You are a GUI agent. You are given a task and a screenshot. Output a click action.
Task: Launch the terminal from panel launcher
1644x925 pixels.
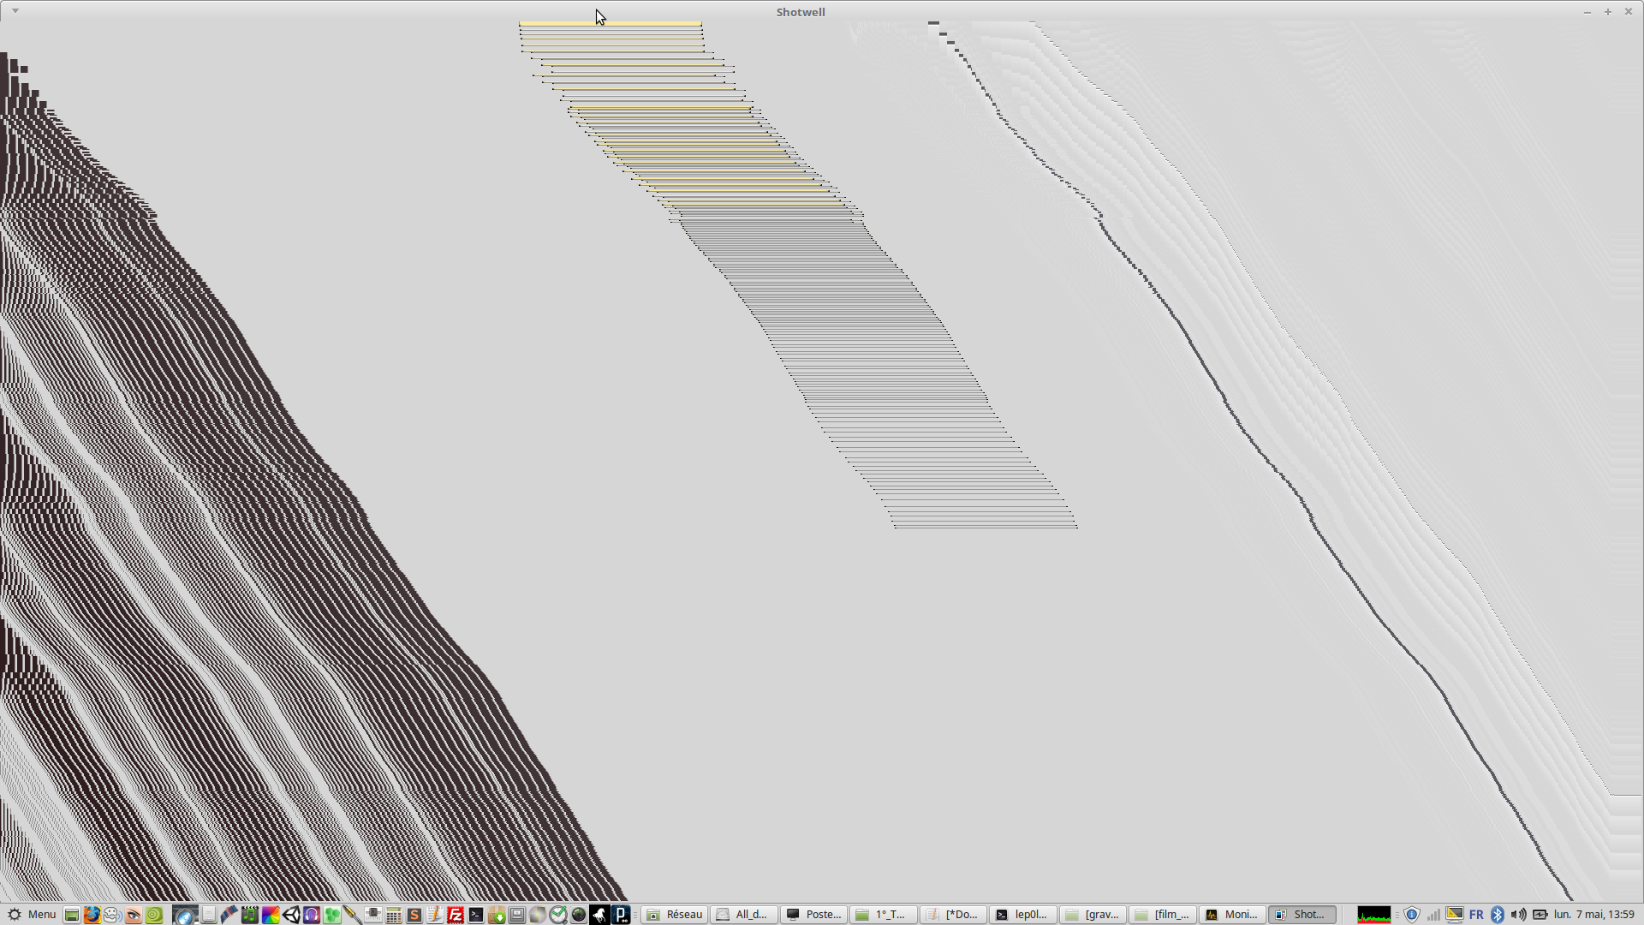[476, 915]
